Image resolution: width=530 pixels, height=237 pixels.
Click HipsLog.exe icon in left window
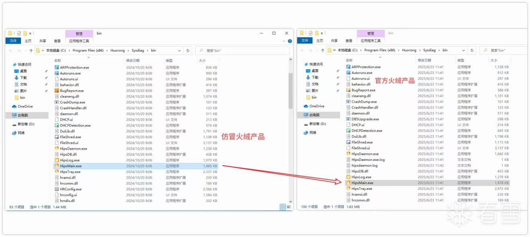[57, 160]
